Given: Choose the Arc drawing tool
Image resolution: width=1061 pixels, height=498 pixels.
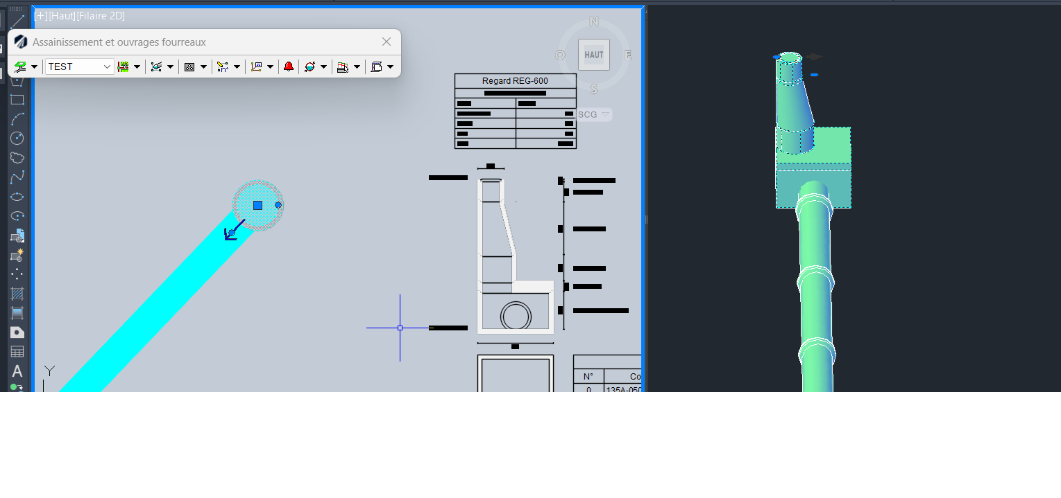Looking at the screenshot, I should point(17,119).
